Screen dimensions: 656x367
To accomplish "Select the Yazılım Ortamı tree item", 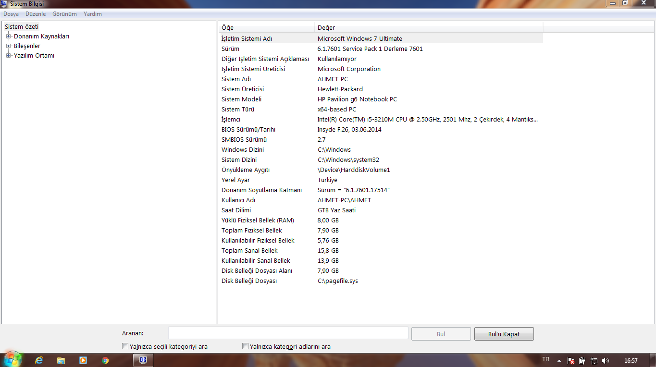I will [34, 56].
